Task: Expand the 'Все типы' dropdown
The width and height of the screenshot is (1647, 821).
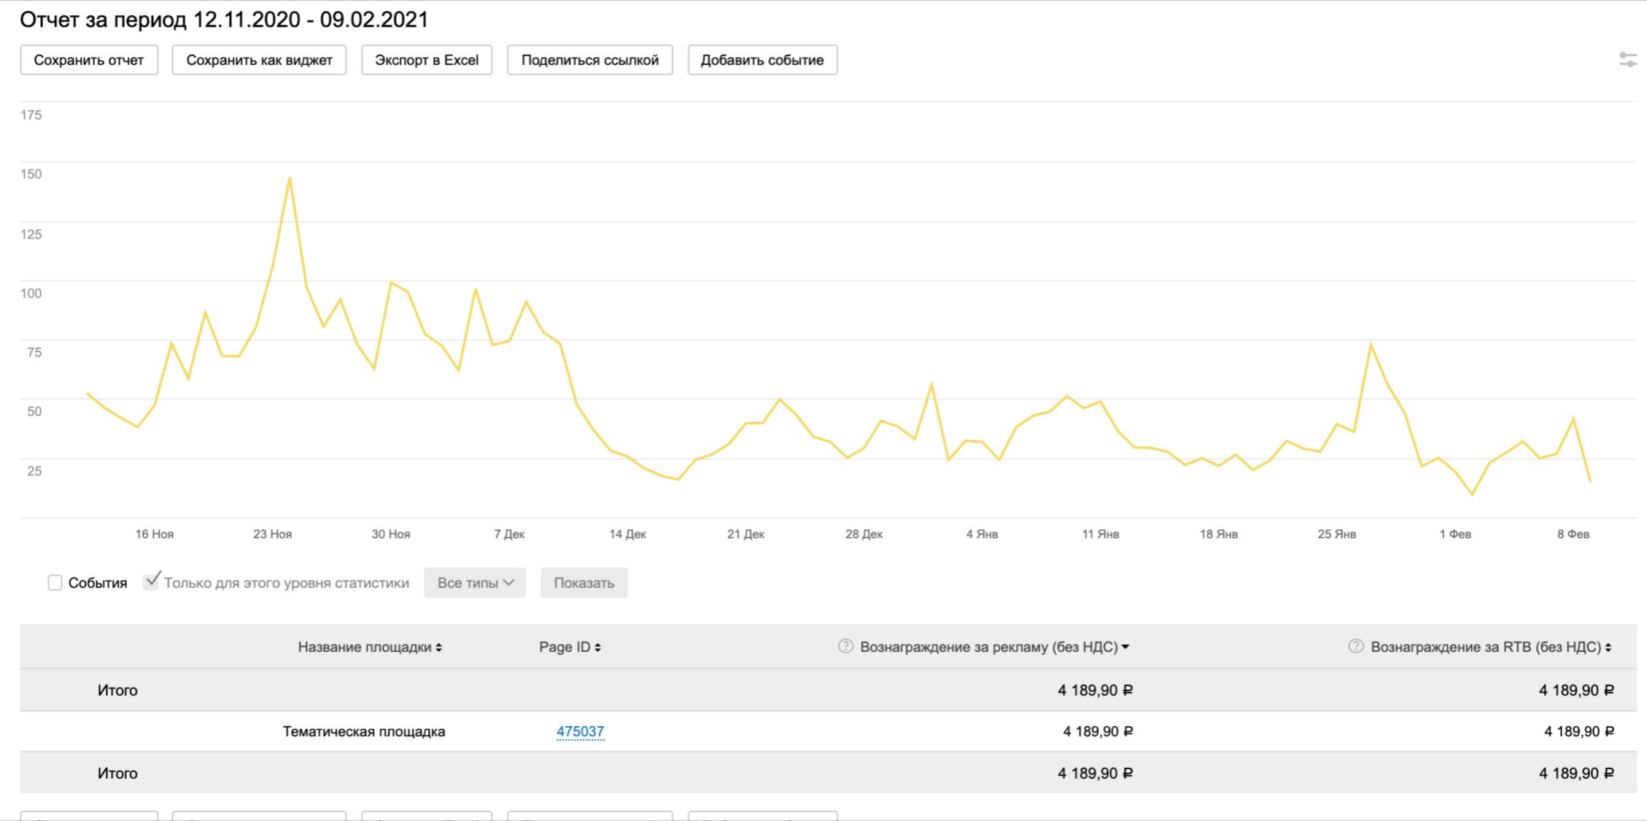Action: coord(475,583)
